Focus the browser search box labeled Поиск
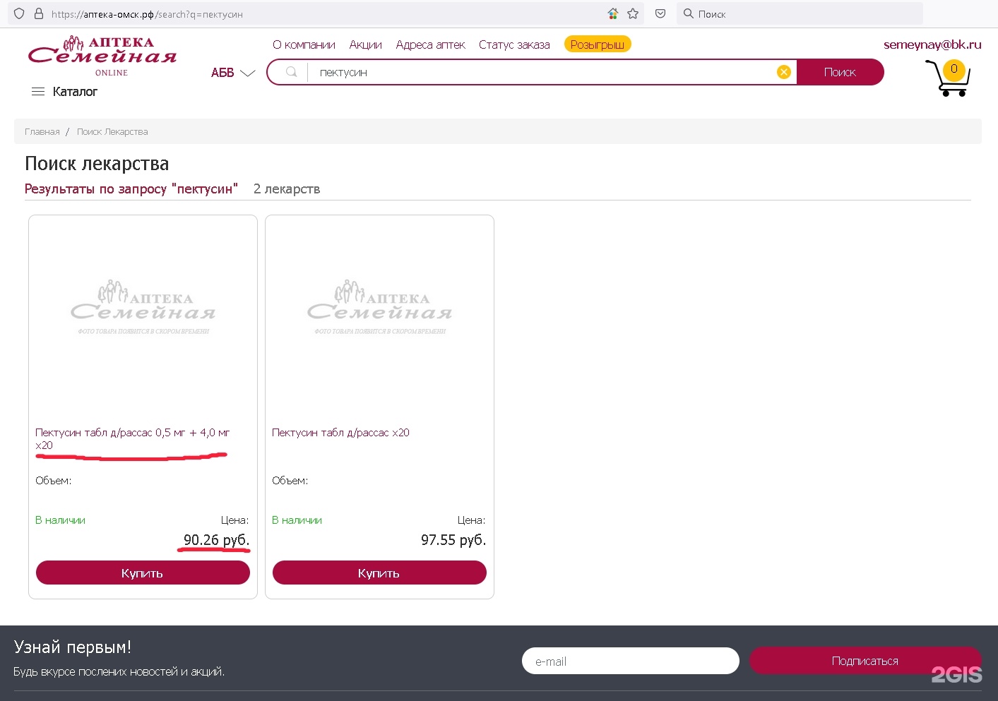Image resolution: width=998 pixels, height=701 pixels. [x=800, y=13]
